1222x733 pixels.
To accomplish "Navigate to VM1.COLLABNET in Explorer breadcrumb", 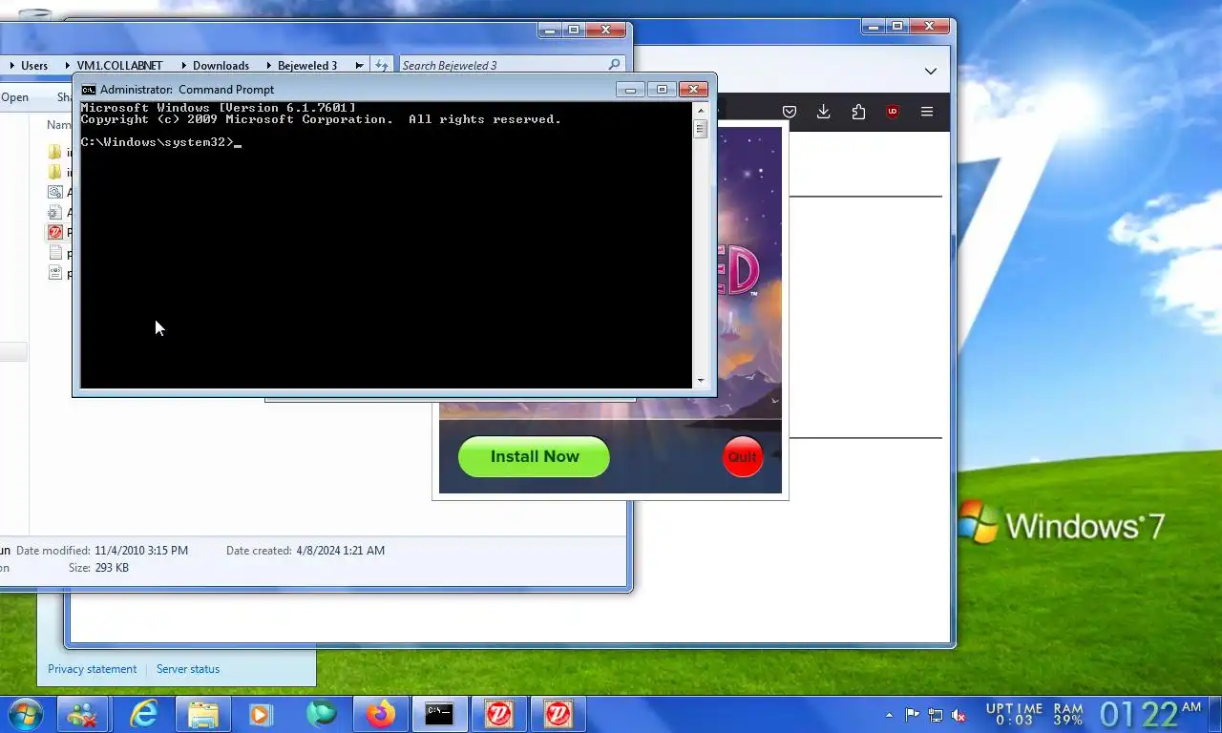I will 119,66.
